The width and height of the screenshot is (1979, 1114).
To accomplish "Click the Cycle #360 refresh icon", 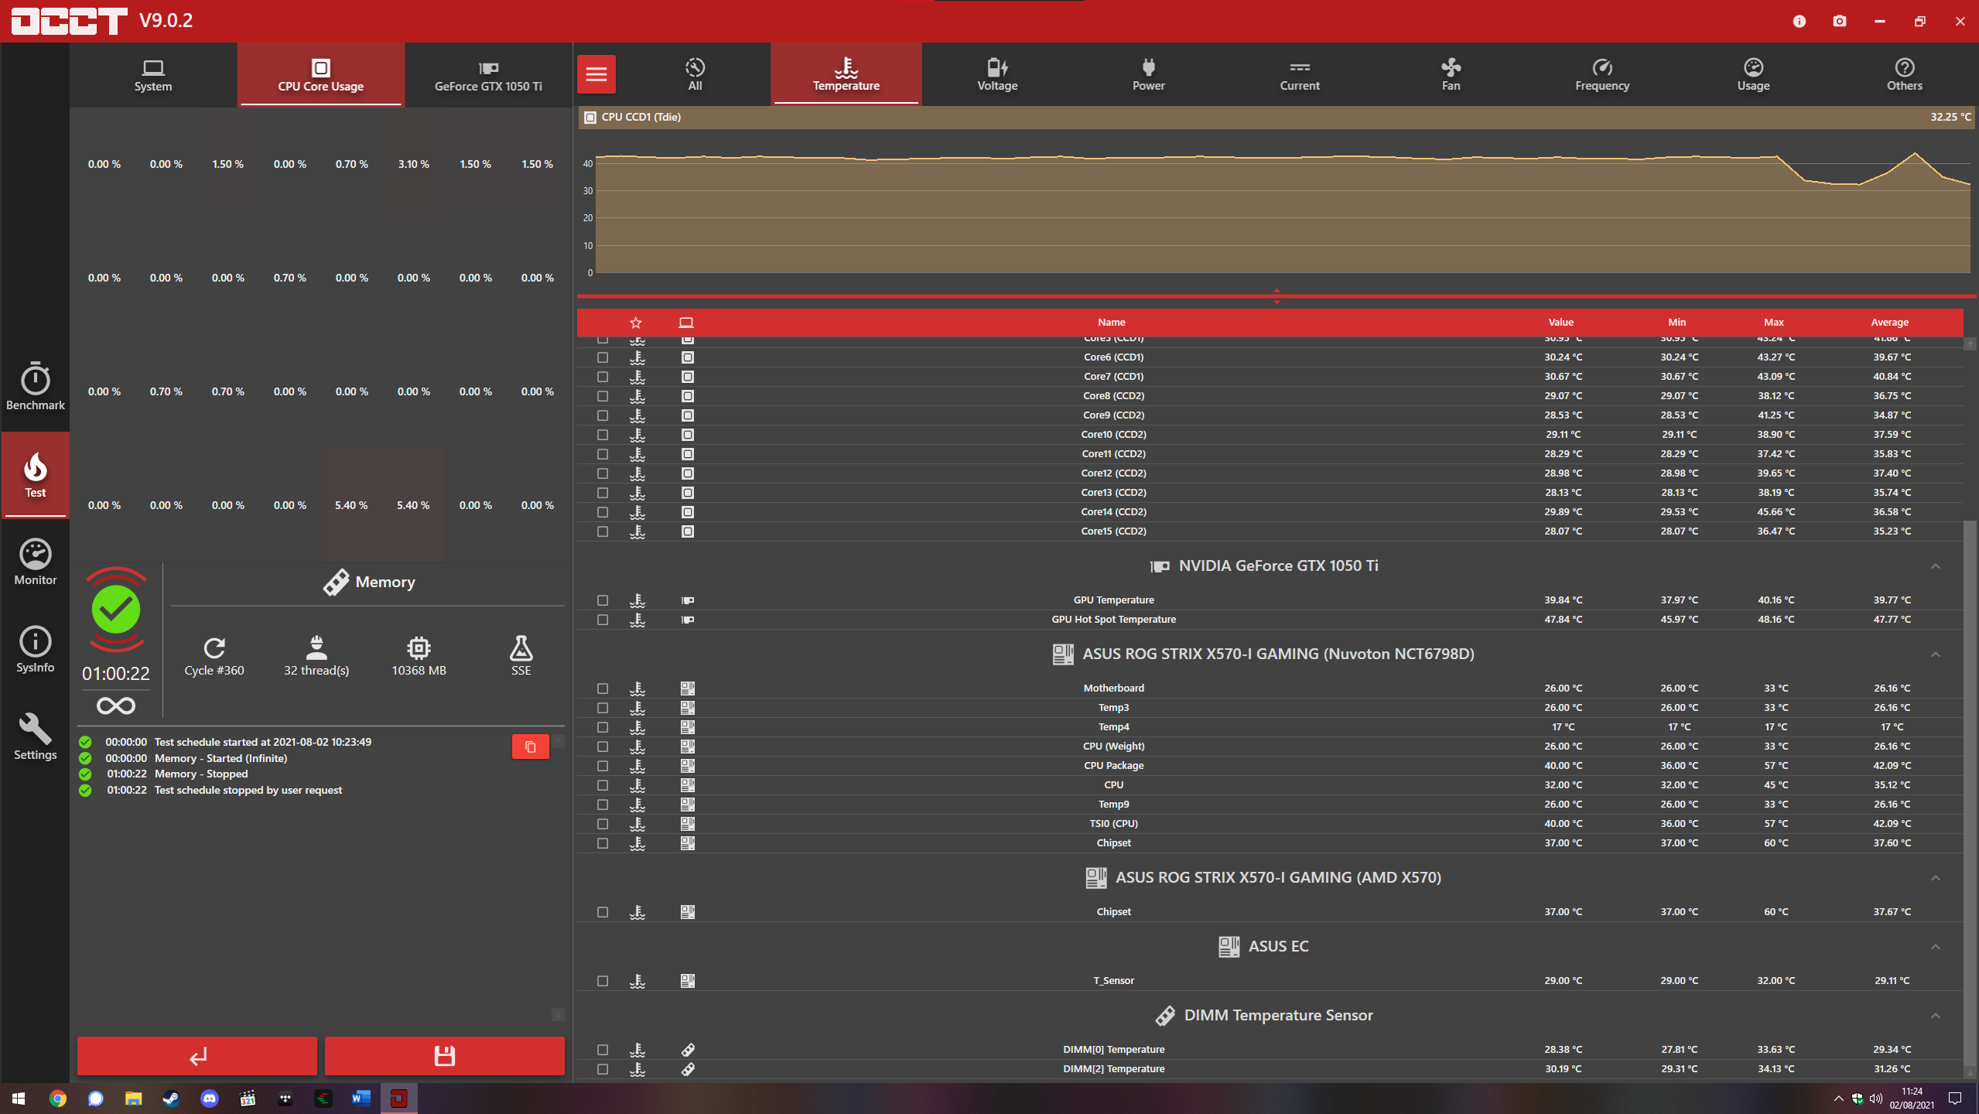I will click(x=214, y=648).
